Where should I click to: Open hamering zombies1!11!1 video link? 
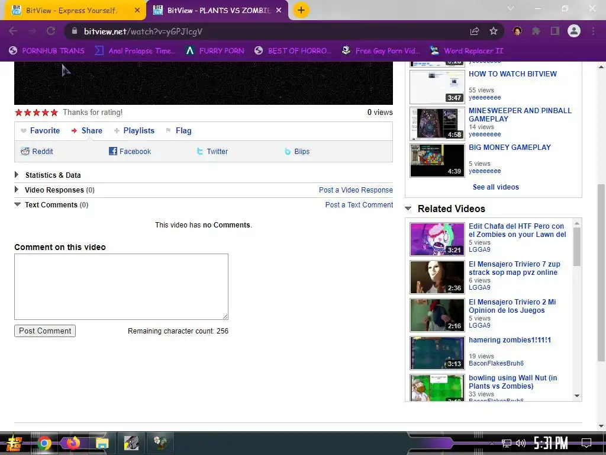tap(510, 340)
